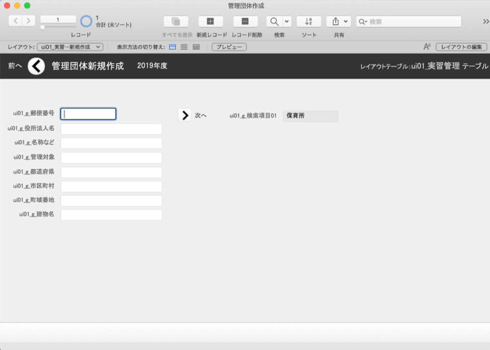Open the layout (レイアウト) selection dropdown
The width and height of the screenshot is (490, 350).
coord(70,47)
